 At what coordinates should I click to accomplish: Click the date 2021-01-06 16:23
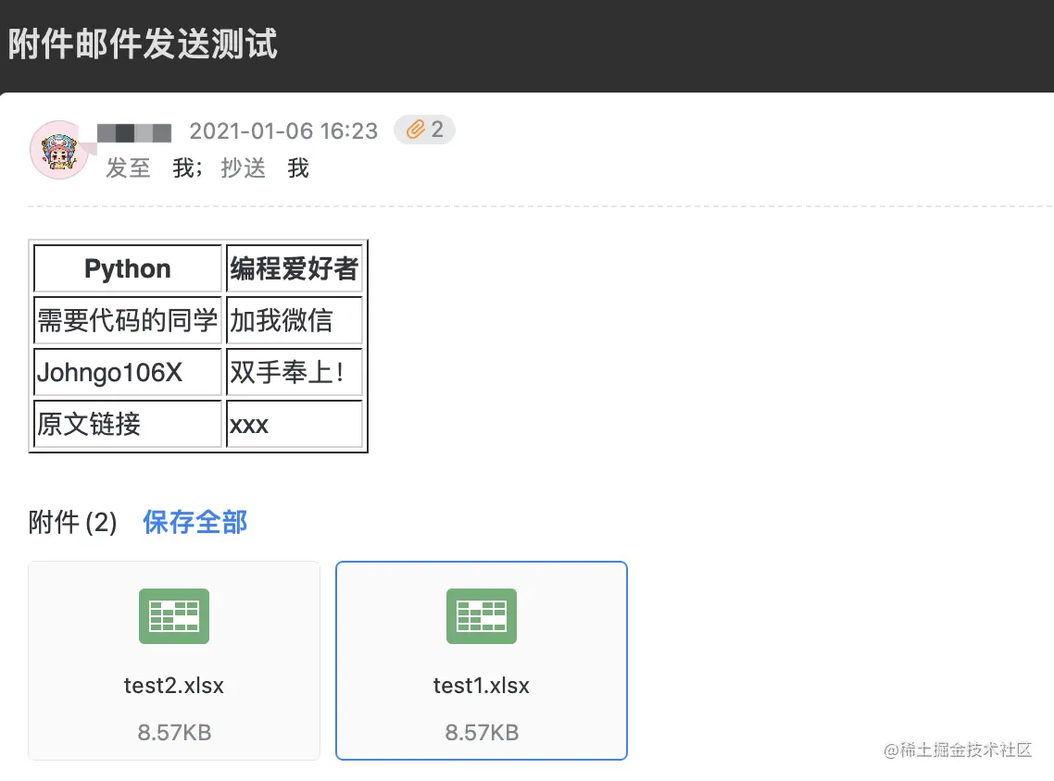click(283, 131)
